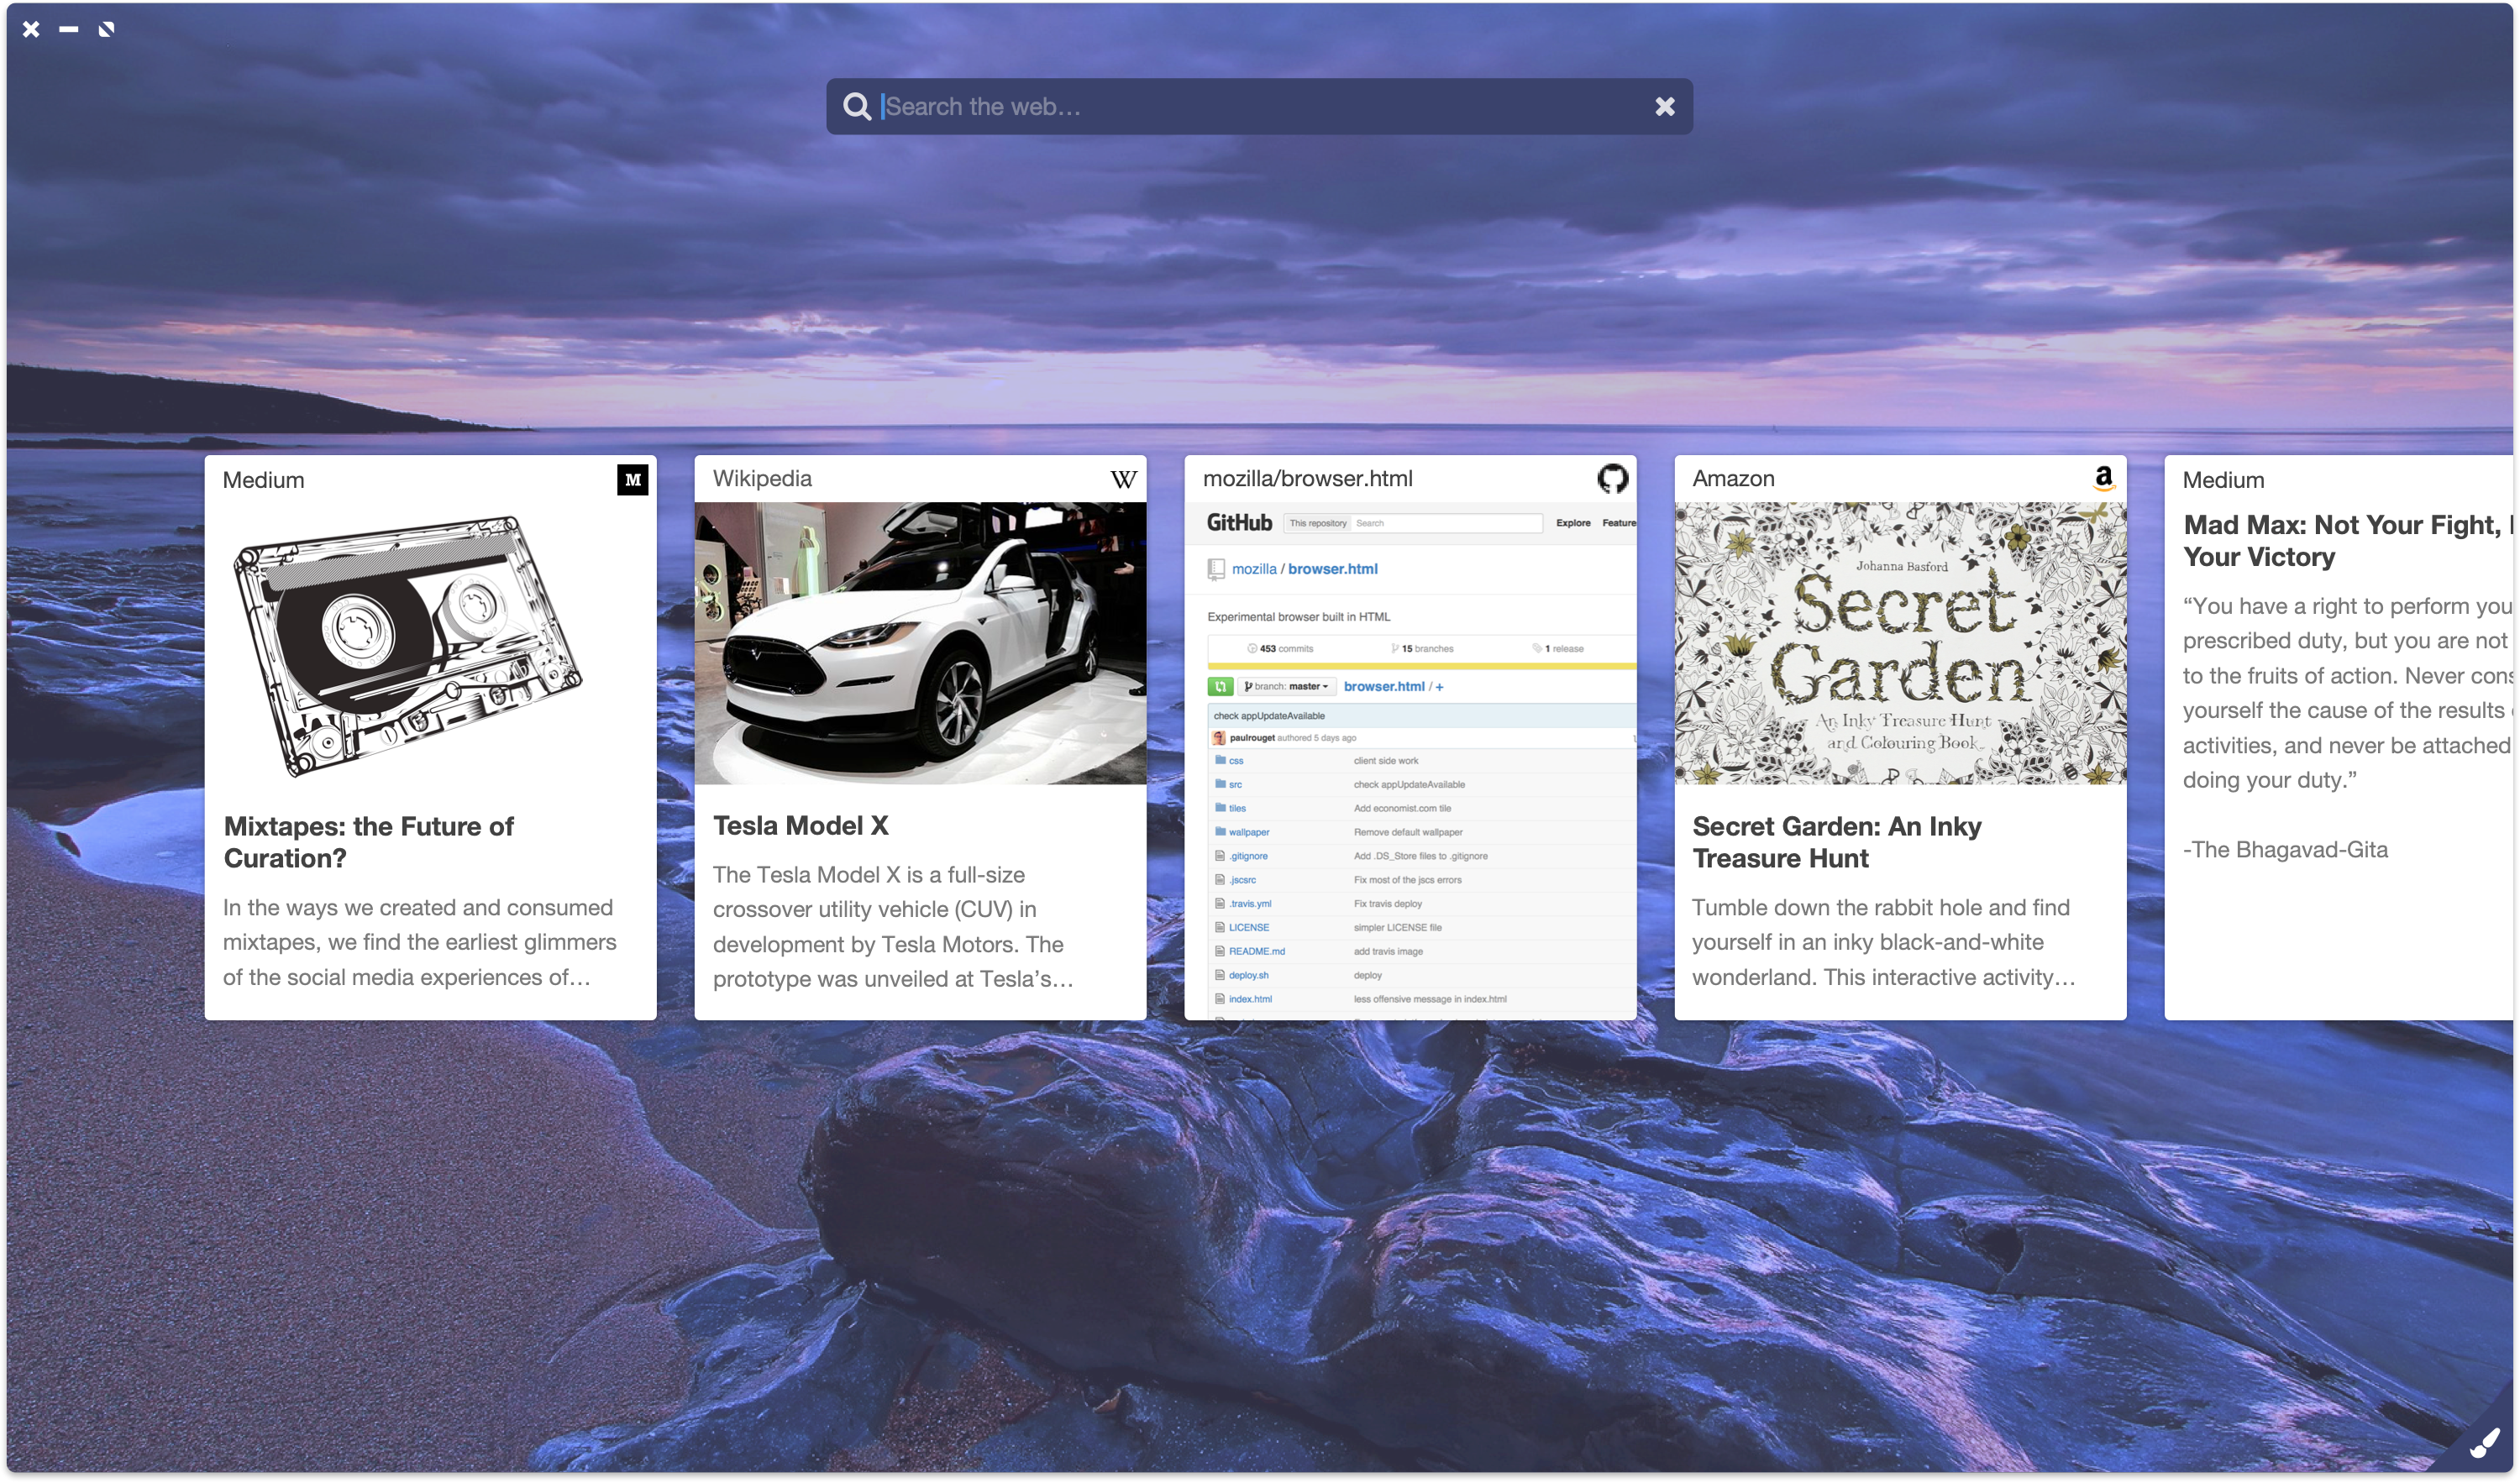Open the paintbrush theme icon in the corner

tap(2484, 1443)
